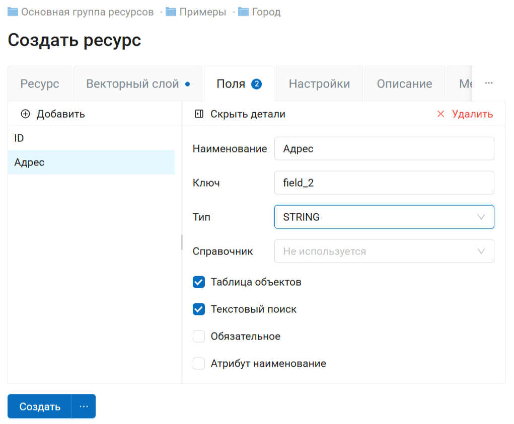
Task: Expand the Тип dropdown chevron
Action: 481,217
